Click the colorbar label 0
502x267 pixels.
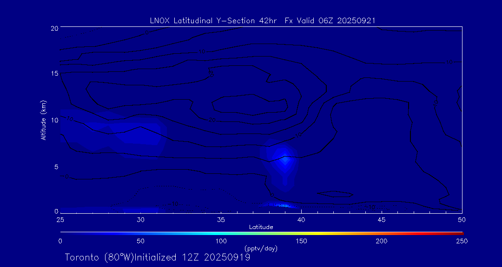tap(60, 241)
